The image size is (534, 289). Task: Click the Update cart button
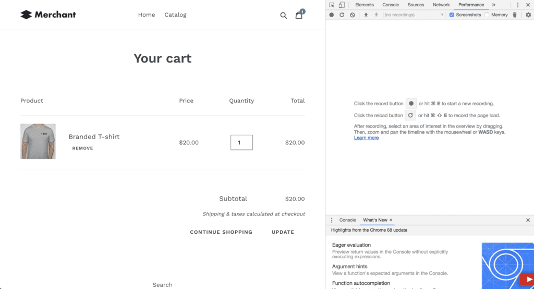[x=283, y=232]
